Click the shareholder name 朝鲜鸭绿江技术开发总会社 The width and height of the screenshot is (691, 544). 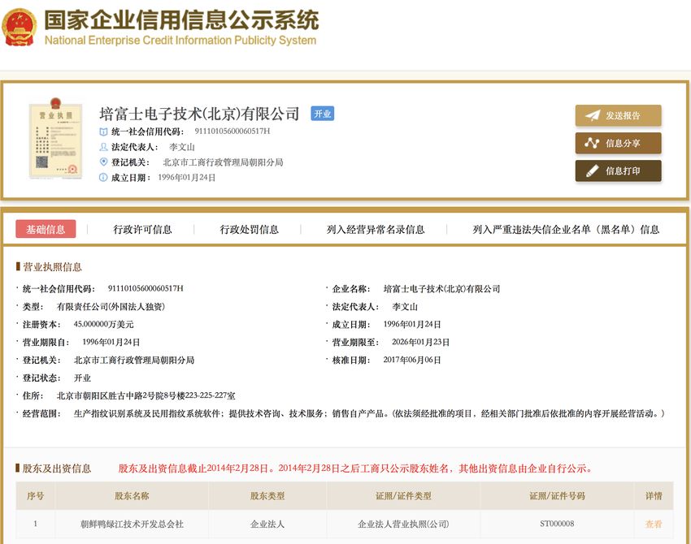(132, 524)
